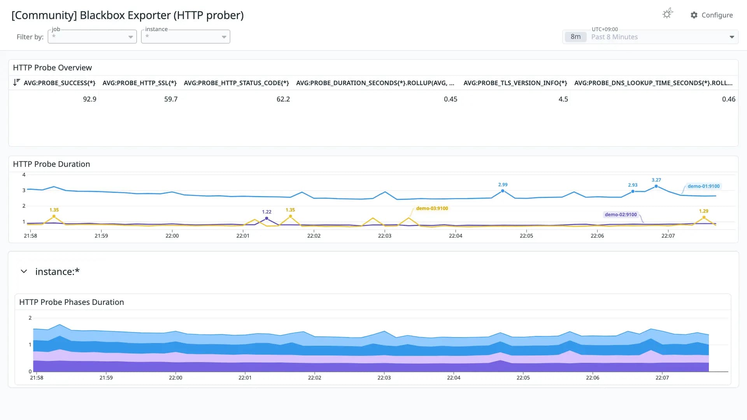Click AVG:PROBE_DNS_LOOKUP_TIME_SECONDS column header
This screenshot has width=747, height=420.
pos(653,83)
